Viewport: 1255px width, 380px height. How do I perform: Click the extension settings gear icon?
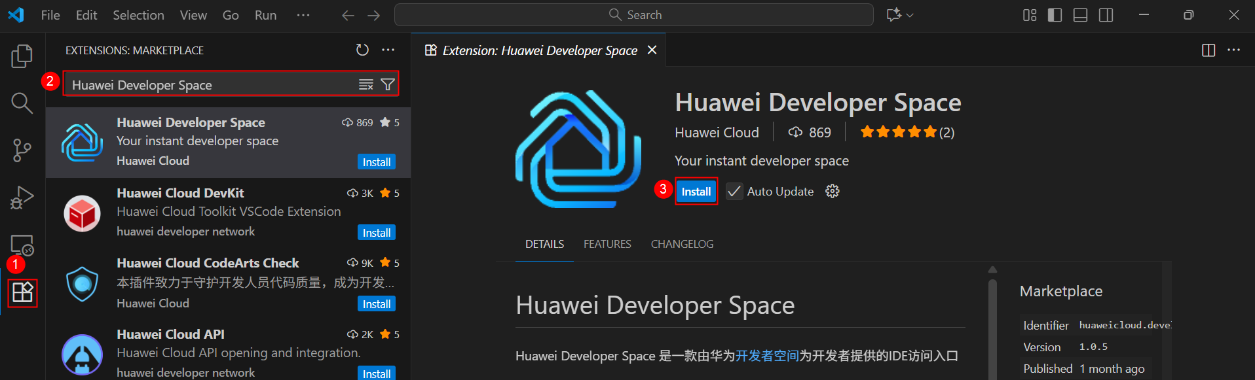click(832, 191)
